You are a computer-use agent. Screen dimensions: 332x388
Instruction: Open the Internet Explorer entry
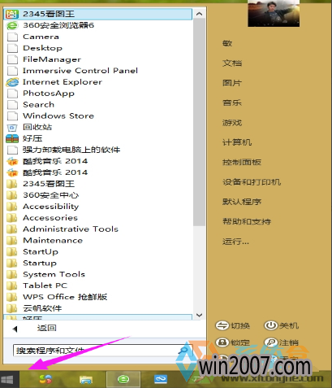tap(63, 82)
